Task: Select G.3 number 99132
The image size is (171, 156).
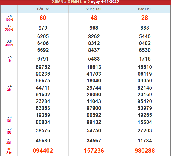Action: 94,122
